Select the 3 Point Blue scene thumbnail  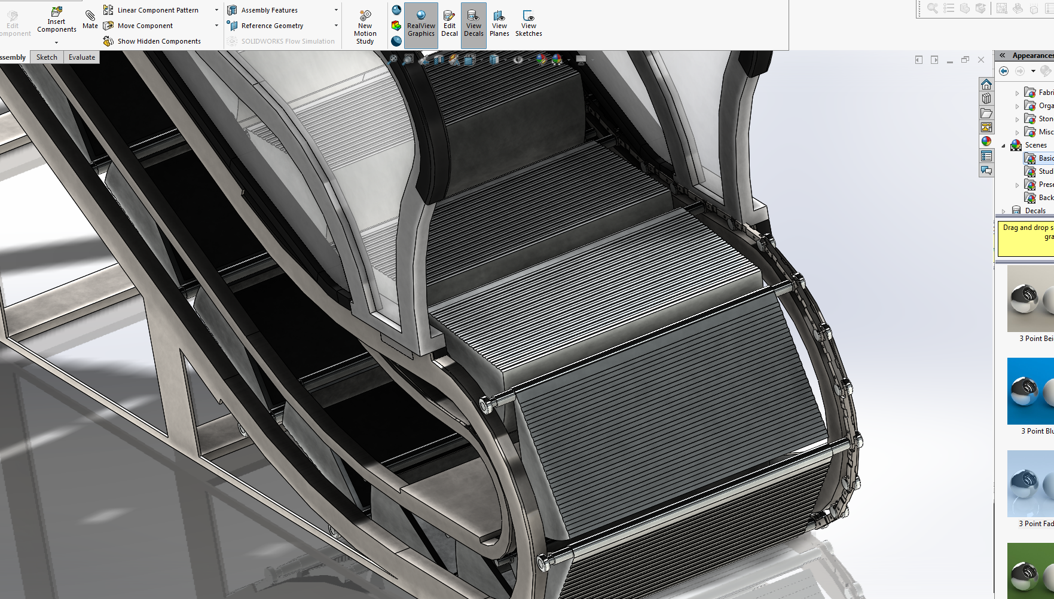(1031, 391)
